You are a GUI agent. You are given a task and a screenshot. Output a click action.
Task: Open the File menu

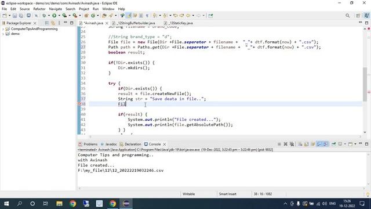point(4,9)
